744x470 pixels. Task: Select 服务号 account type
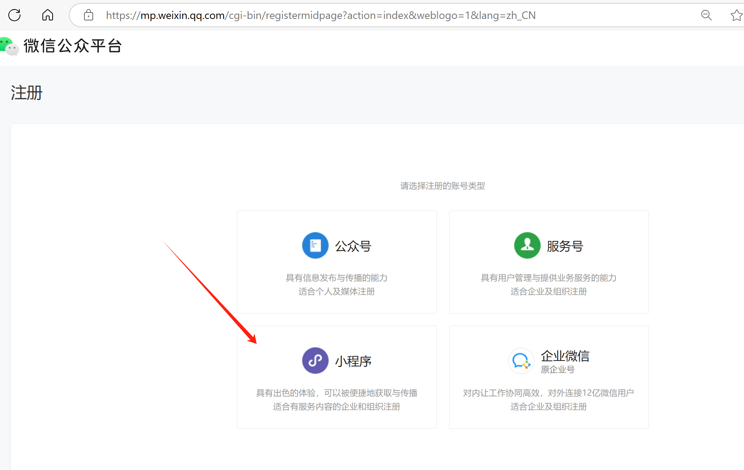pyautogui.click(x=549, y=262)
